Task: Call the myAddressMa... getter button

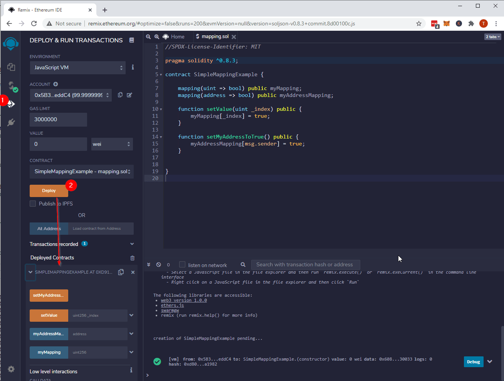Action: (49, 334)
